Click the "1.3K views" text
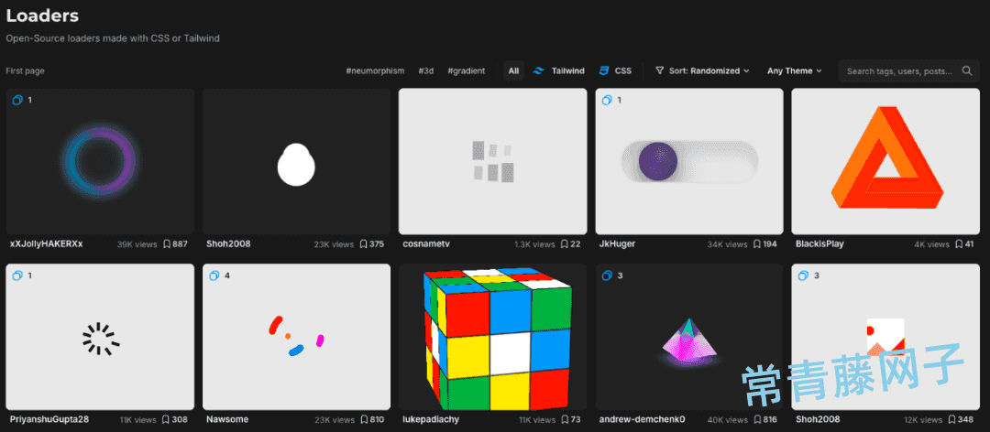 (x=534, y=244)
